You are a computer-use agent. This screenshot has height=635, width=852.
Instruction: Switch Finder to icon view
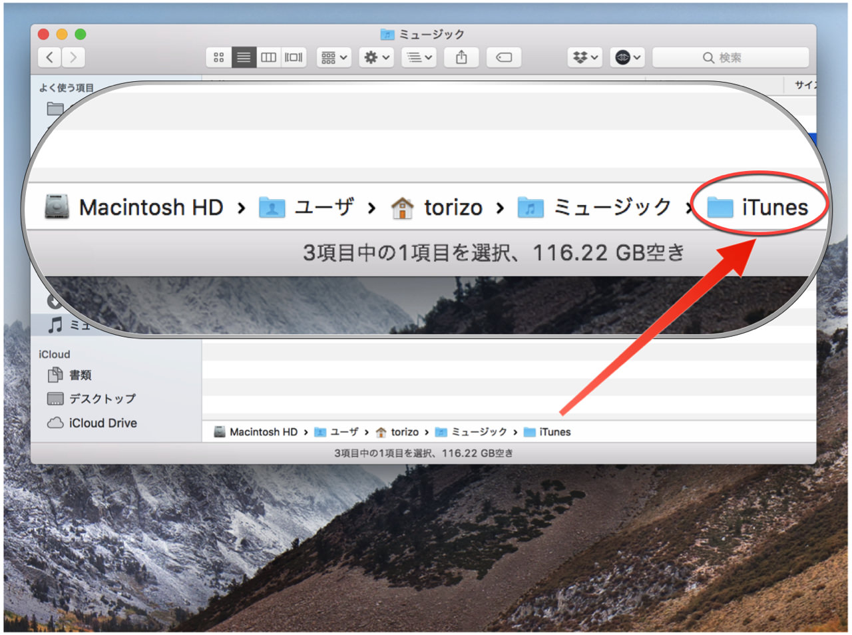(218, 57)
